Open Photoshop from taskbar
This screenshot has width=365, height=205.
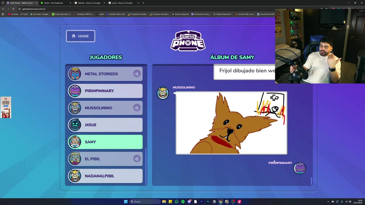(x=208, y=202)
